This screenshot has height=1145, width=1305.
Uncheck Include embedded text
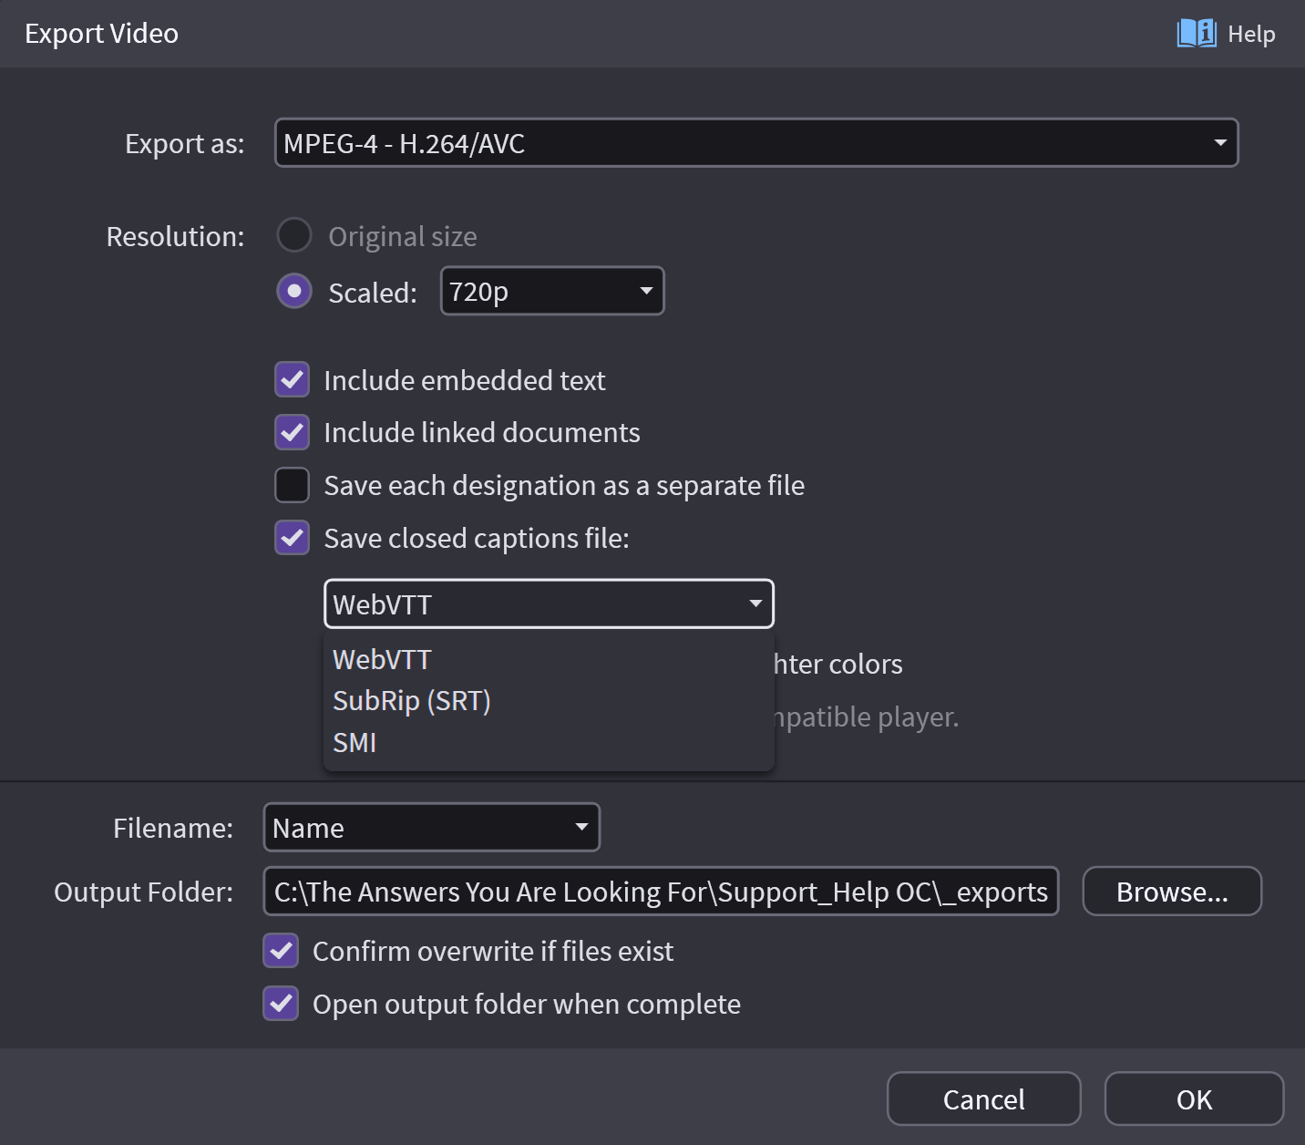[x=293, y=380]
